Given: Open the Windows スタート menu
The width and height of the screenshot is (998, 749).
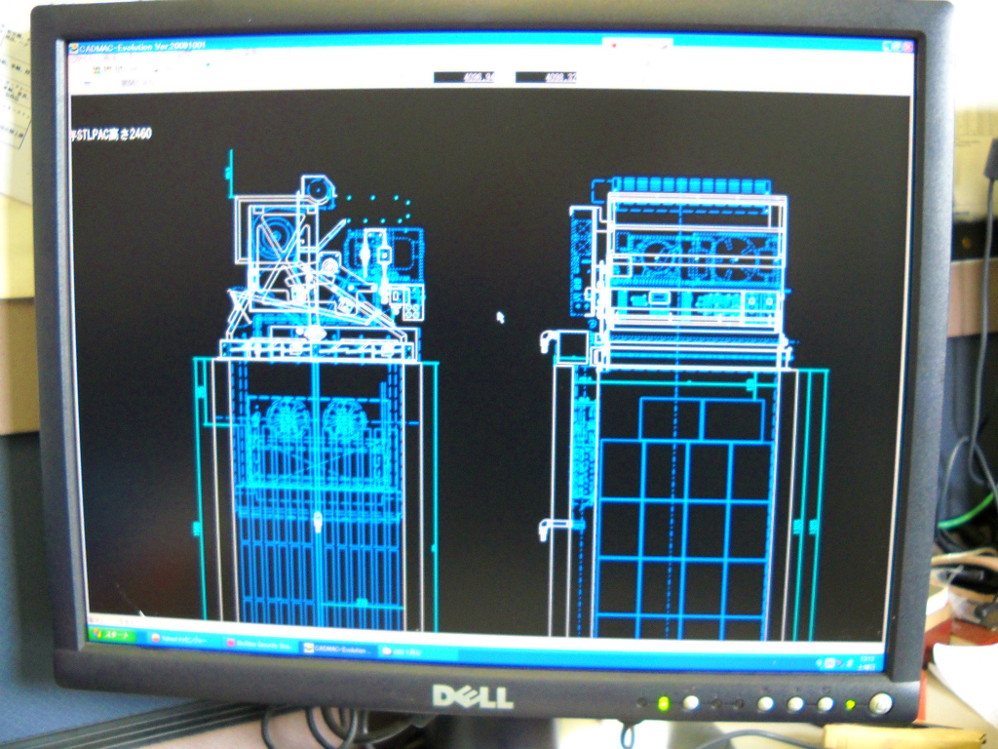Looking at the screenshot, I should click(x=113, y=635).
